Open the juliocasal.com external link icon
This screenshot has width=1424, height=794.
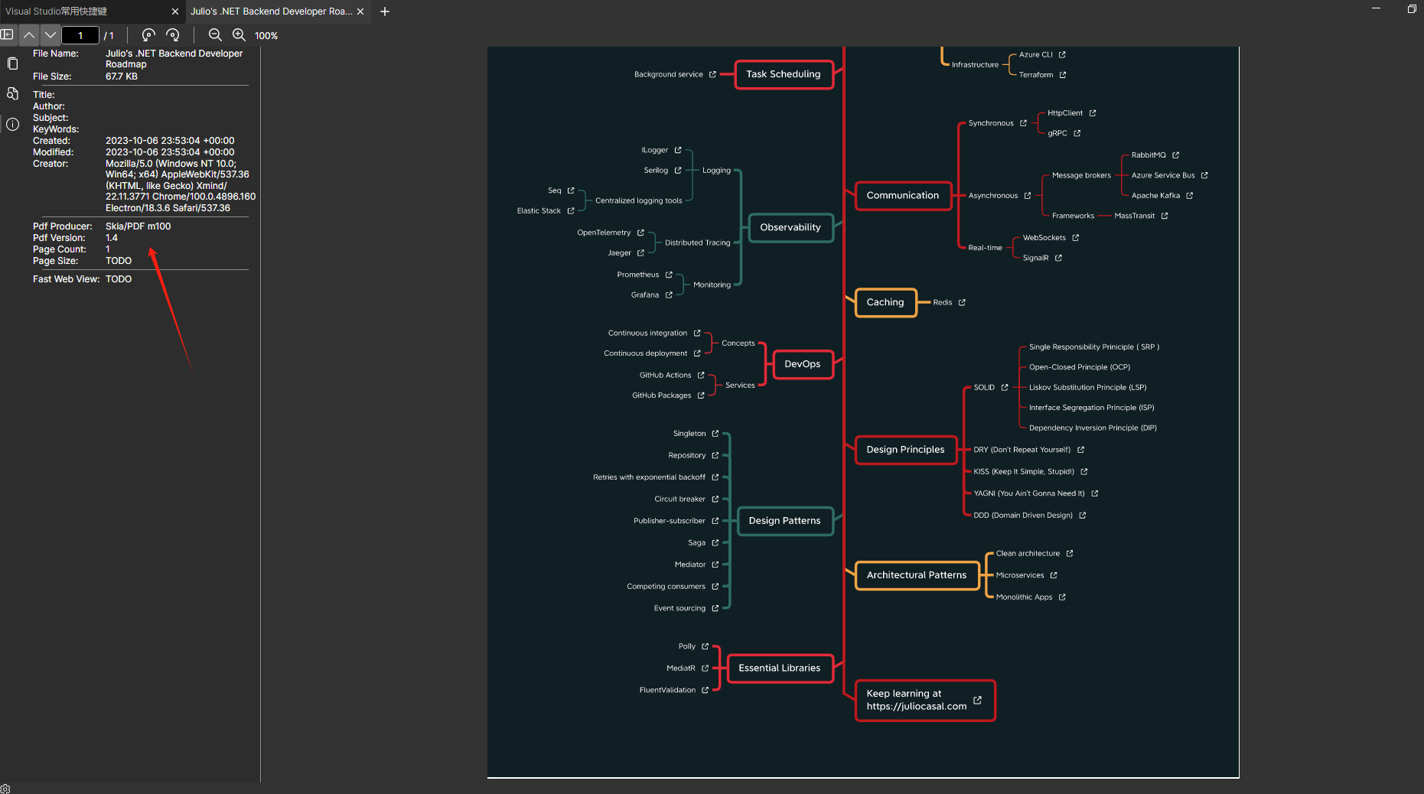[978, 700]
